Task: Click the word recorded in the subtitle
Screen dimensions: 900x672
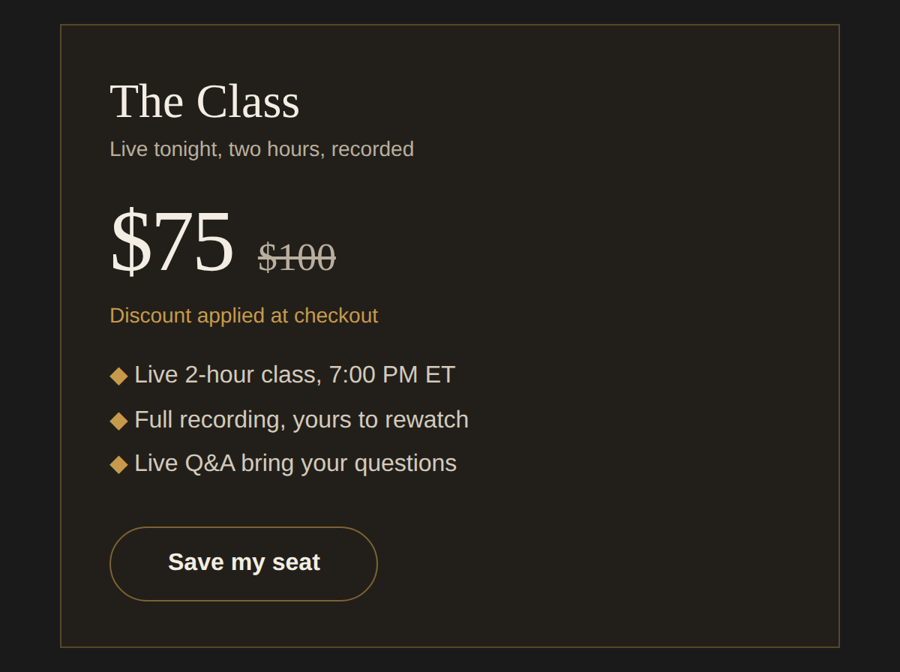Action: (x=373, y=149)
